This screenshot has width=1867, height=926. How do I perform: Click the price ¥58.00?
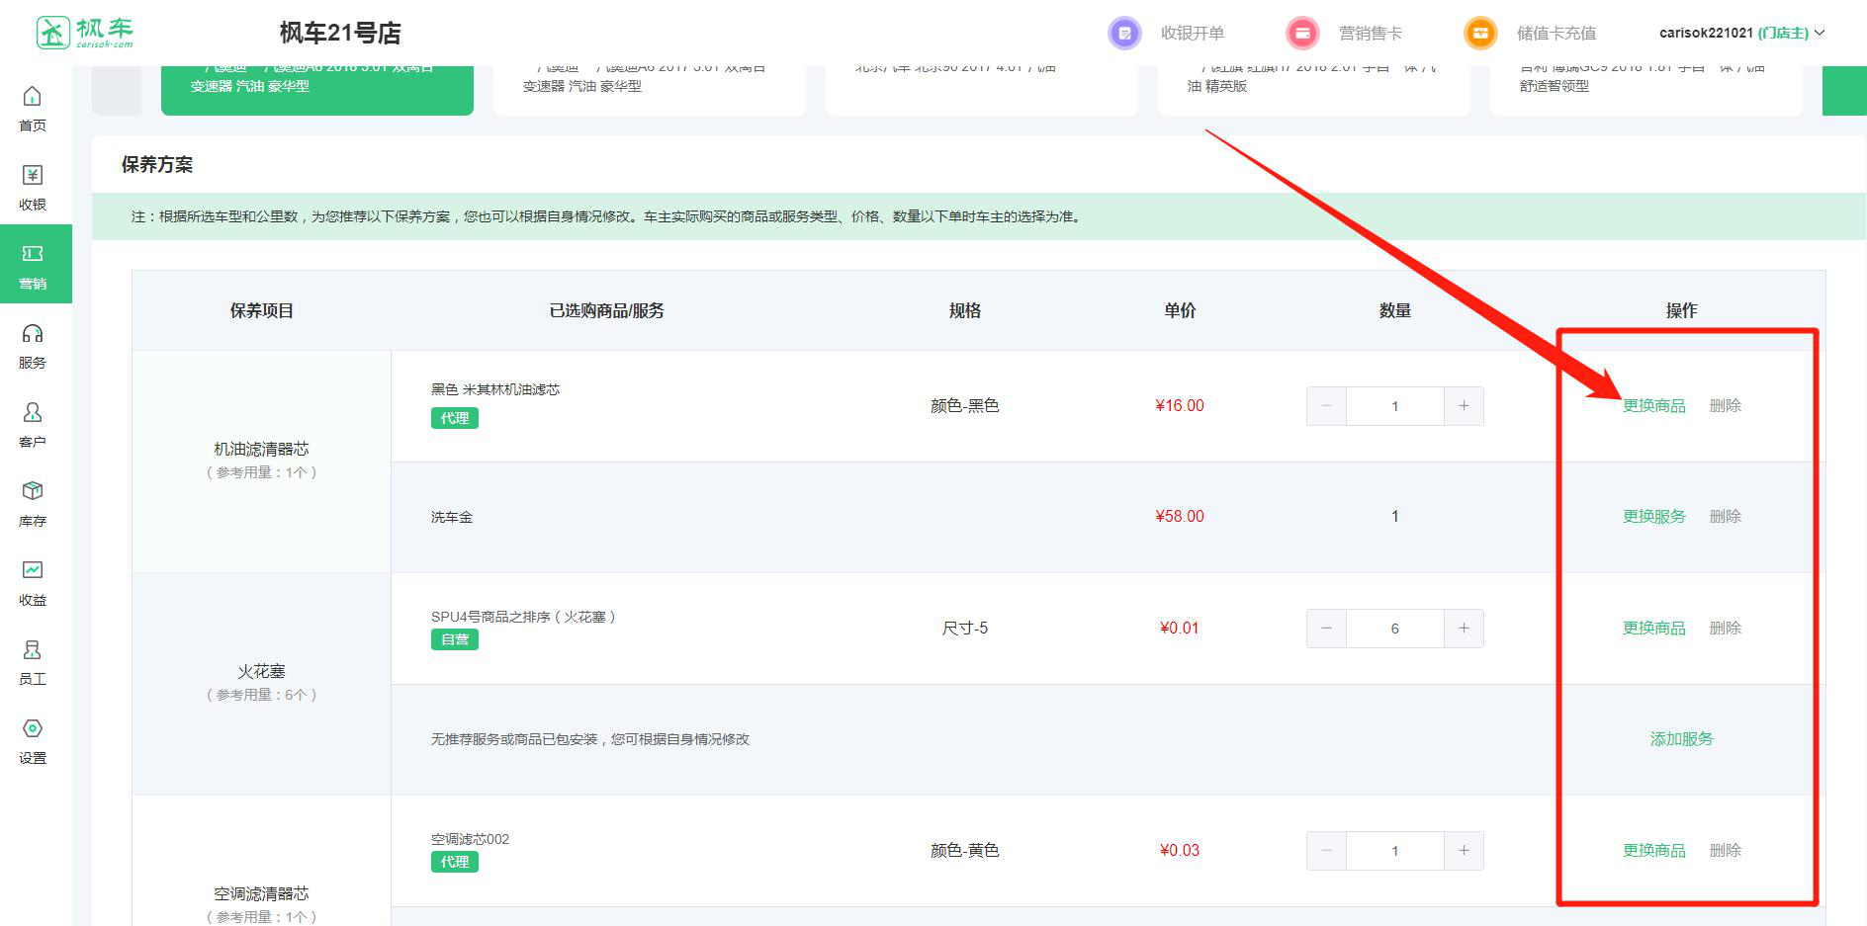(x=1180, y=517)
